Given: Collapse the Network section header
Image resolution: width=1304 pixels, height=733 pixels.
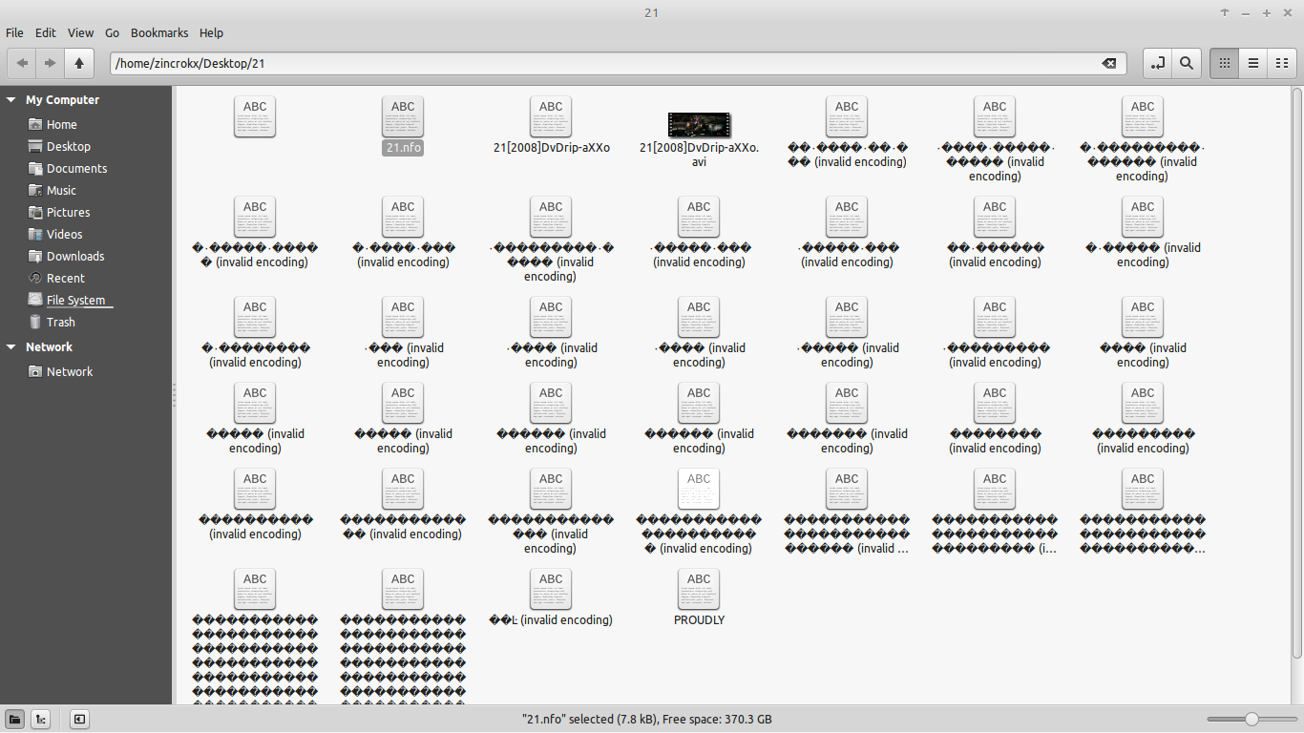Looking at the screenshot, I should (x=11, y=346).
